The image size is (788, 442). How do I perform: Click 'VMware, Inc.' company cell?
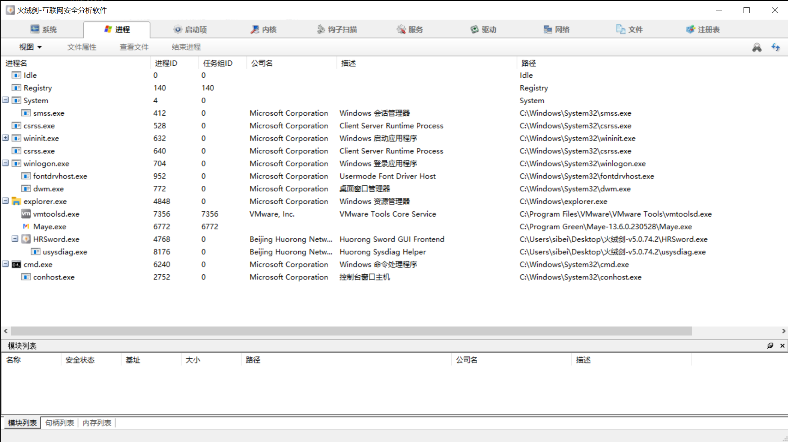[x=272, y=214]
